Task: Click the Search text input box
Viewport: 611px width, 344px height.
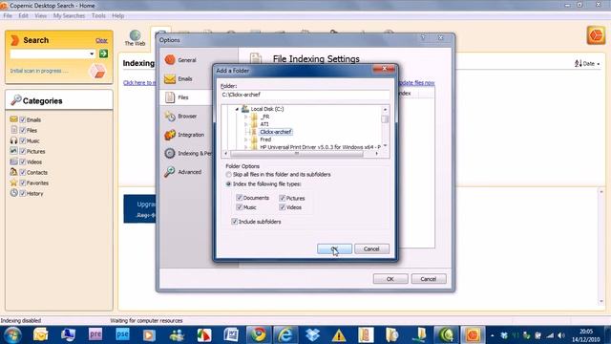Action: (x=50, y=54)
